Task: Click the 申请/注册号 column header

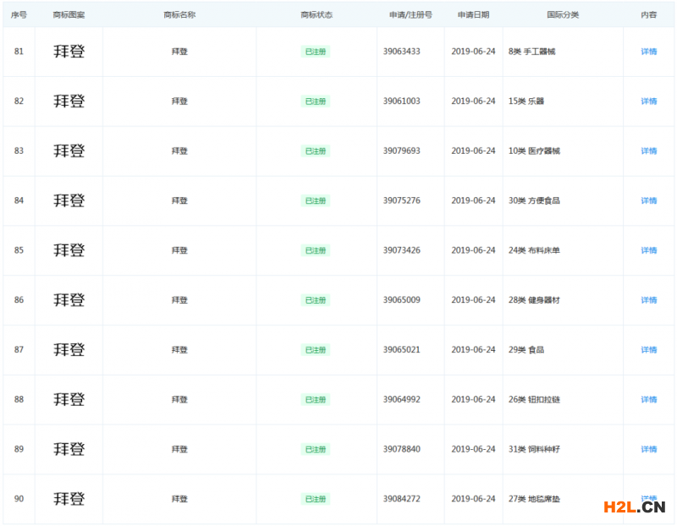Action: coord(410,14)
